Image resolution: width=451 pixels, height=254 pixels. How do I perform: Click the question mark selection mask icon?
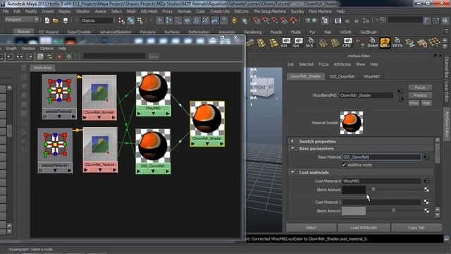pos(224,20)
